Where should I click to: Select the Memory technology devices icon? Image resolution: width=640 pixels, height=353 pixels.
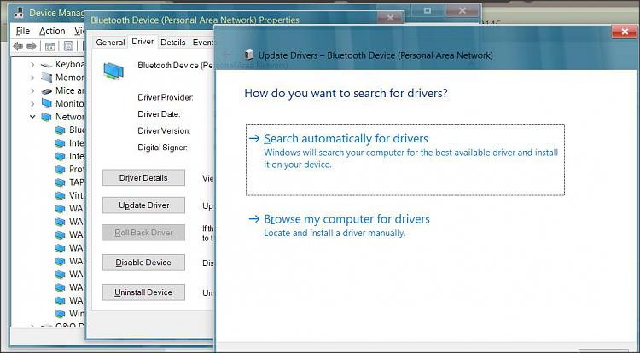click(x=47, y=78)
